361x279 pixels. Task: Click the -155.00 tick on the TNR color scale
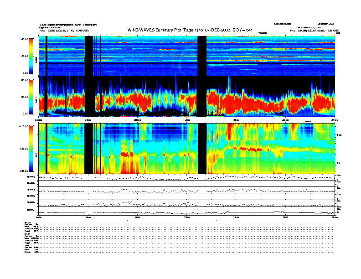(x=24, y=171)
